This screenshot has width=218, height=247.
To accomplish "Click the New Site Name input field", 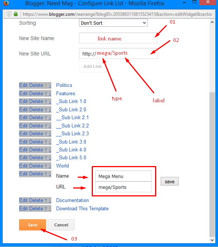I will [x=118, y=38].
